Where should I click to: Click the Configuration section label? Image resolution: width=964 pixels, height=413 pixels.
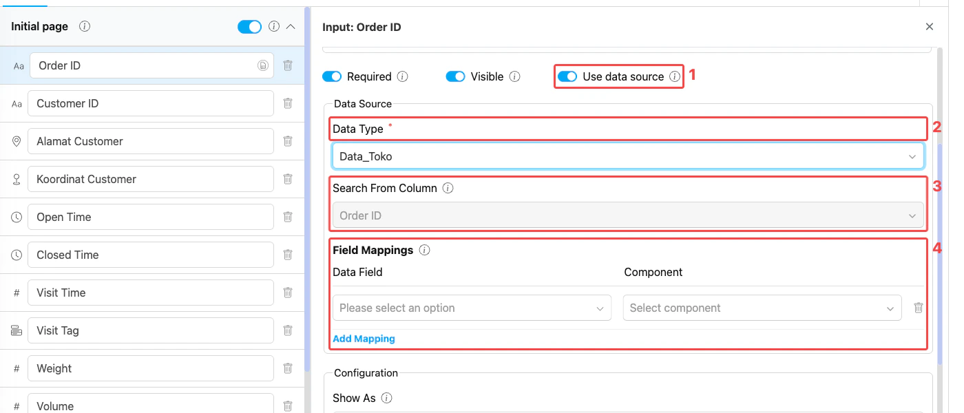pos(366,373)
